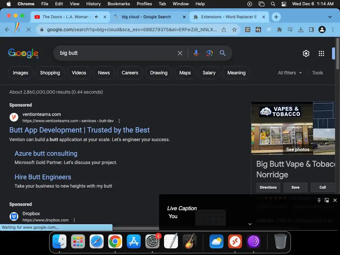340x255 pixels.
Task: Launch Safari from the dock
Action: coord(97,241)
